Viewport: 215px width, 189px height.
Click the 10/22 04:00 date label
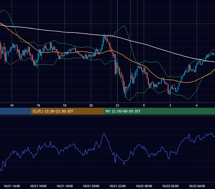[197, 186]
